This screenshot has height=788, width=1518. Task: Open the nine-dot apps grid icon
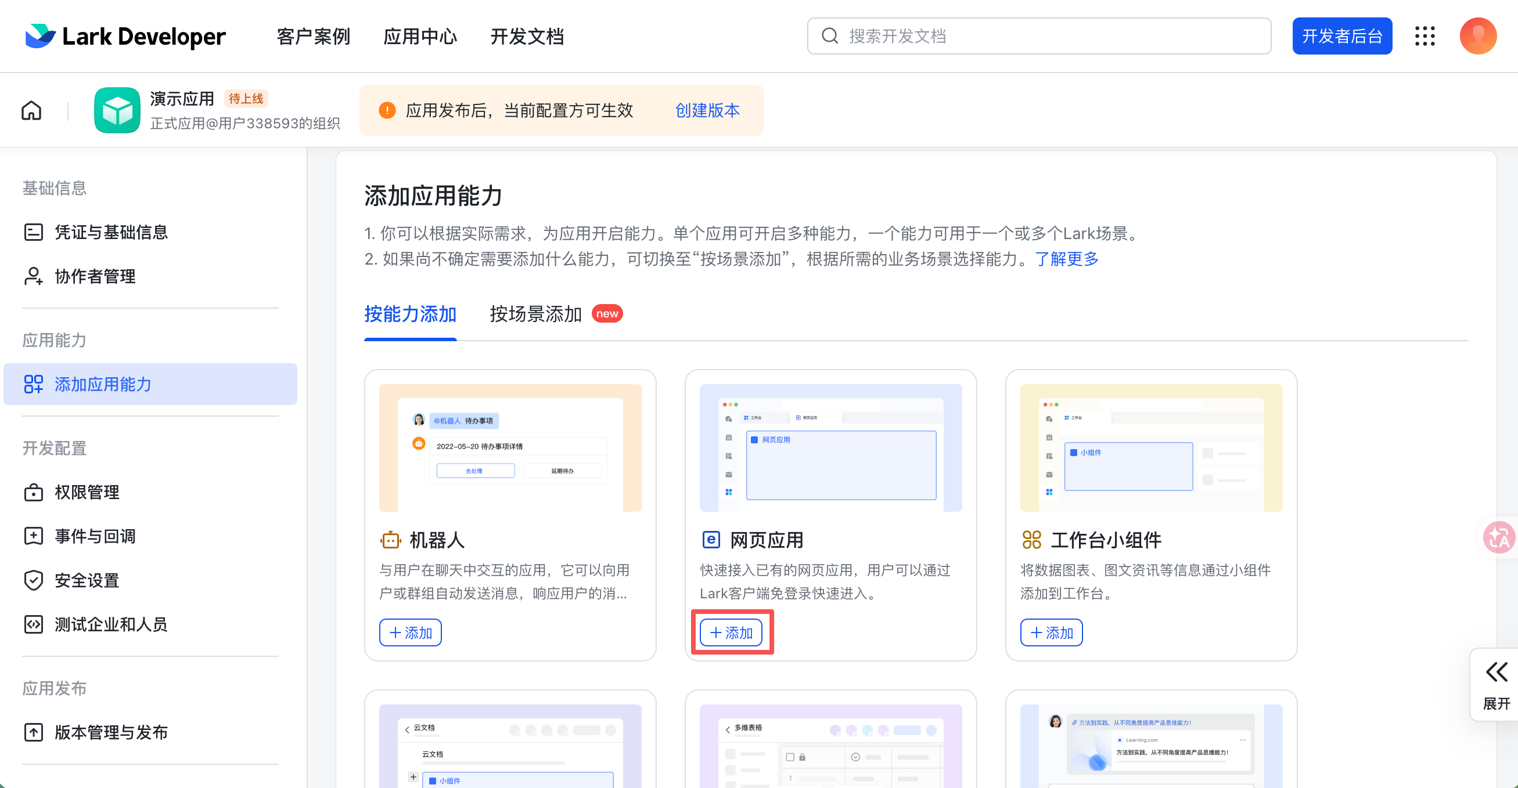pos(1425,36)
